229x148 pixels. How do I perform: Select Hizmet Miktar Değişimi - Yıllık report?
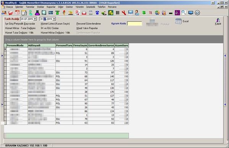pos(55,33)
